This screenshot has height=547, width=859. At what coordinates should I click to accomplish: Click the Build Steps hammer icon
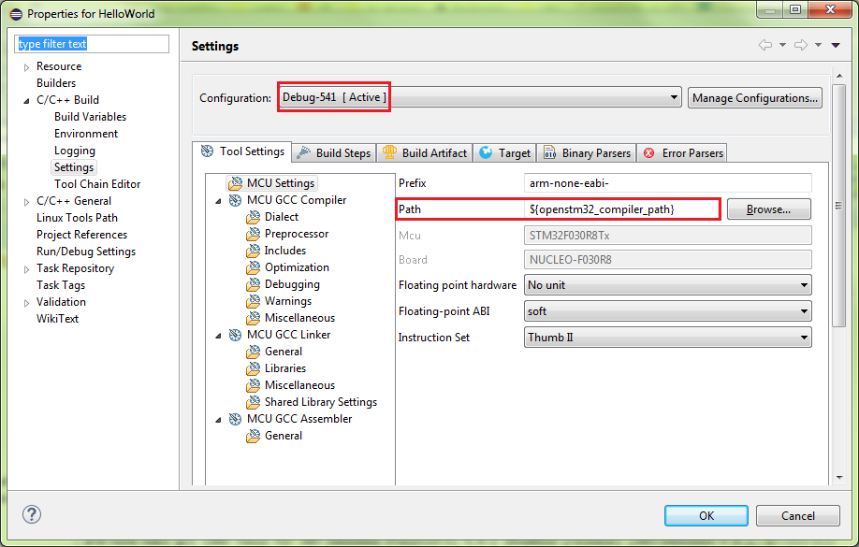point(303,152)
